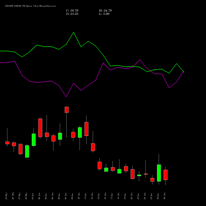Screen dimensions: 206x206
Task: Click the '01 Jun' date label
Action: (x=33, y=196)
